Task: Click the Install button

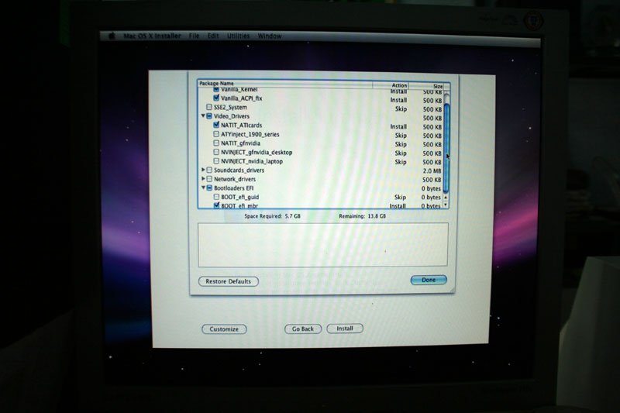Action: pos(345,329)
